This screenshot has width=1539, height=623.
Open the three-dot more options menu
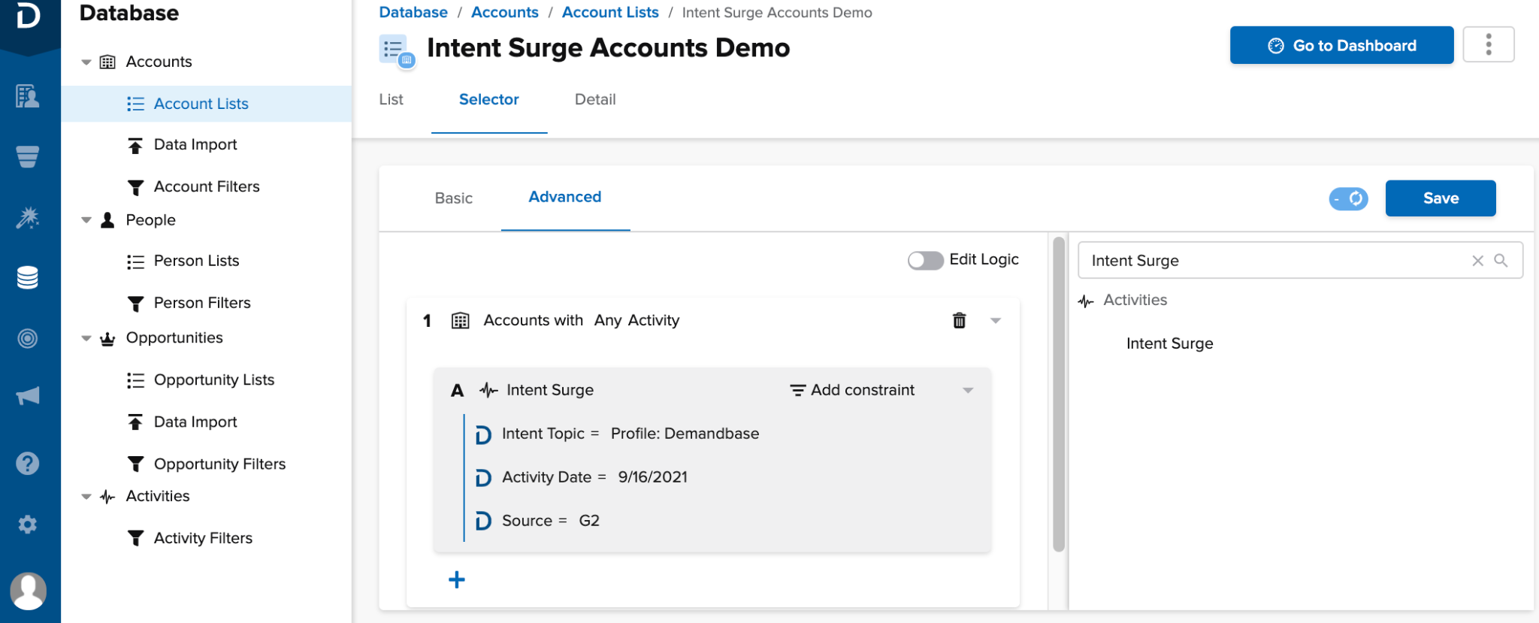coord(1488,45)
